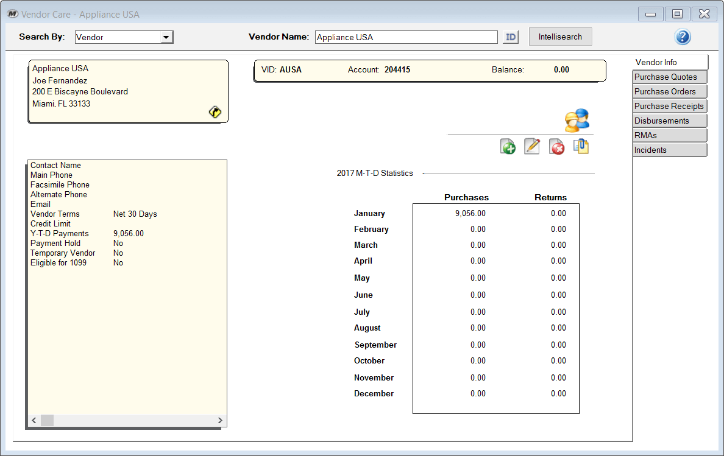Screen dimensions: 724x456
Task: Click the 200 E Biscayne Boulevard address line
Action: pos(80,92)
